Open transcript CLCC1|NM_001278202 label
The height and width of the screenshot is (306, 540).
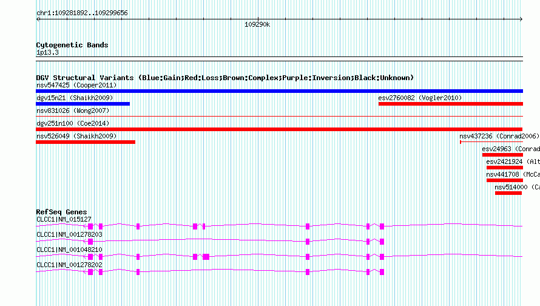coord(69,265)
